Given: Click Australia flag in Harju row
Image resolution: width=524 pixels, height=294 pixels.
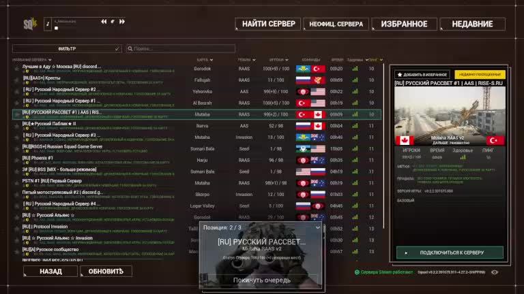Looking at the screenshot, I should [318, 161].
